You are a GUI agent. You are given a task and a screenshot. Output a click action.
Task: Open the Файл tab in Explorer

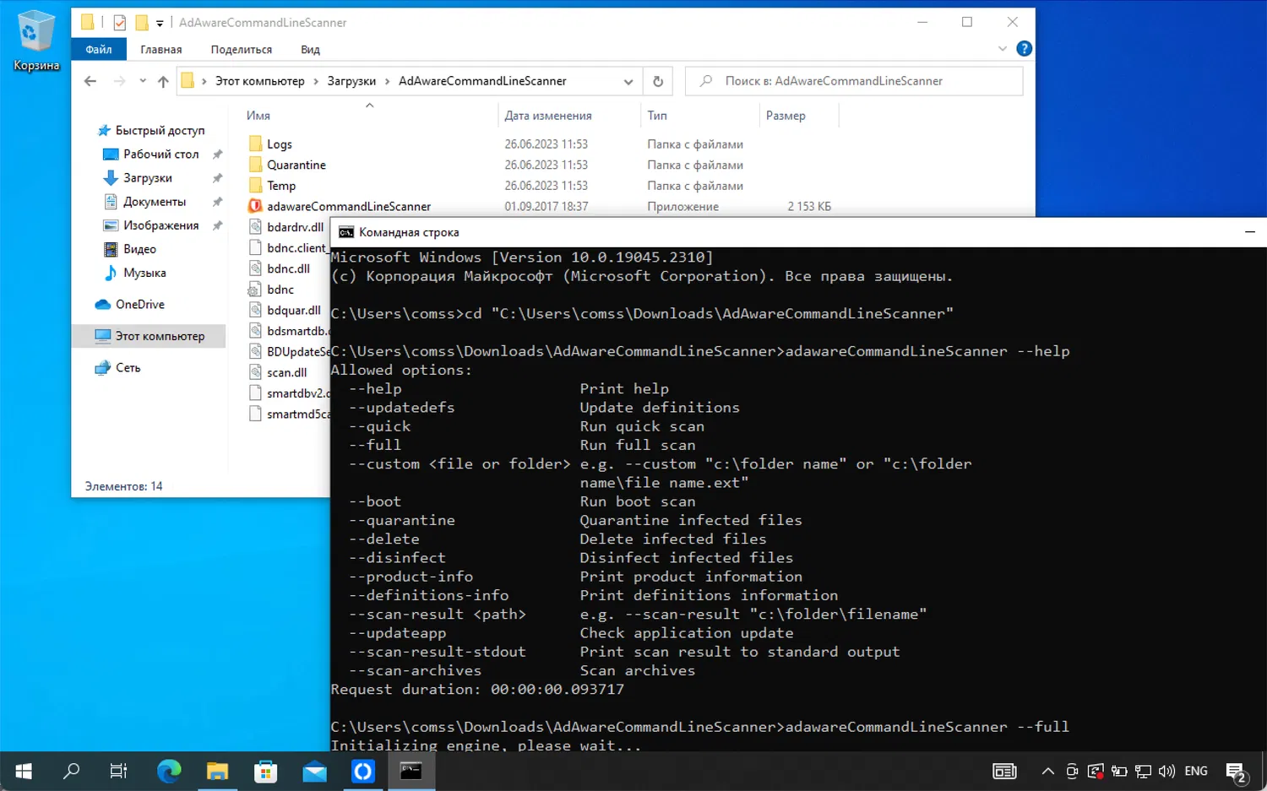tap(99, 50)
